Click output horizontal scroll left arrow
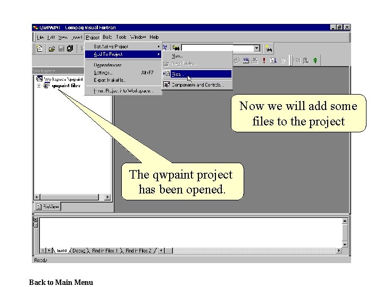383x287 pixels. pyautogui.click(x=161, y=250)
